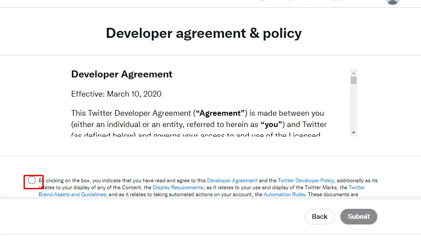This screenshot has width=421, height=241.
Task: Click the 'Developer agreement & policy' page title
Action: 204,33
